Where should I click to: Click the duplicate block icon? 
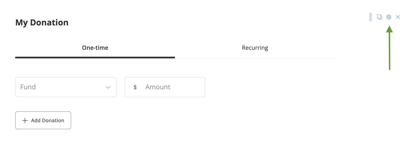coord(380,17)
